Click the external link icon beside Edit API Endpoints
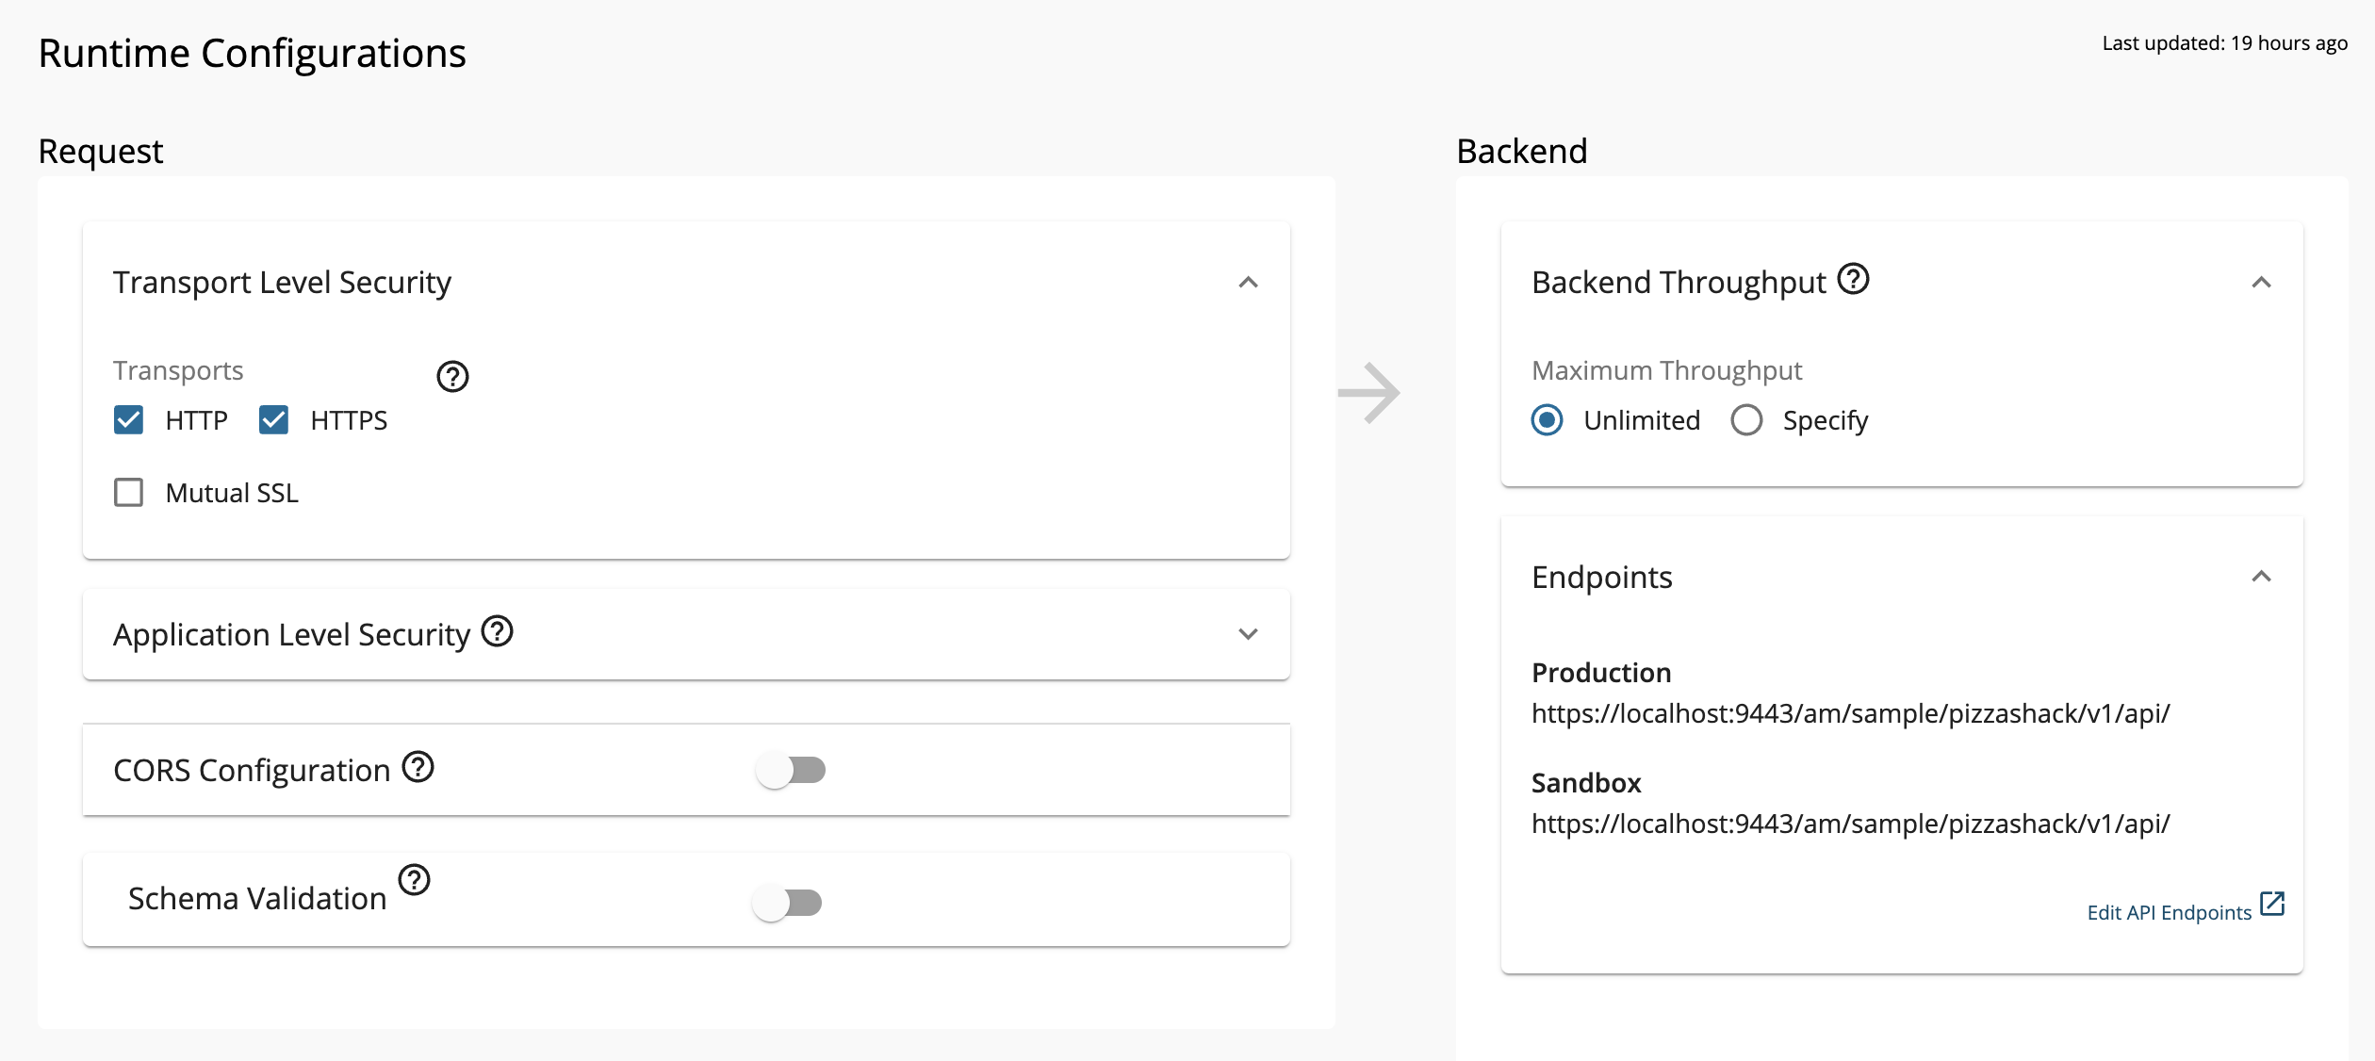 [x=2271, y=902]
